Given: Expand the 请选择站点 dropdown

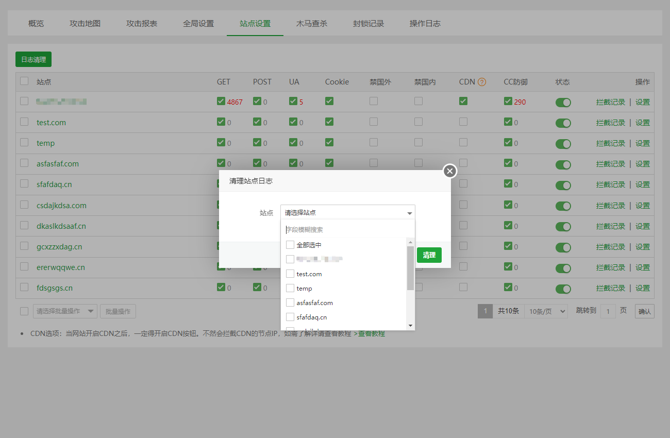Looking at the screenshot, I should tap(348, 212).
